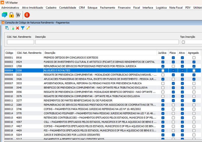Viewport: 202px width, 142px height.
Task: Open the Financeiro menu
Action: (124, 8)
